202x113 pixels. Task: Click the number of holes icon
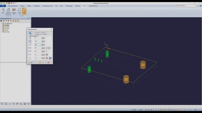30,45
